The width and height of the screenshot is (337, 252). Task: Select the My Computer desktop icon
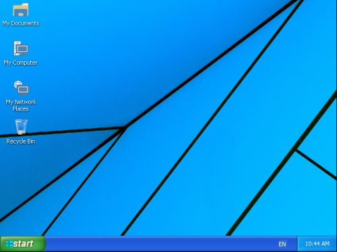(21, 49)
